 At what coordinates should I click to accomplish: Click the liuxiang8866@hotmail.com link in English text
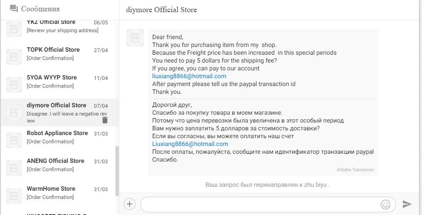tap(189, 76)
